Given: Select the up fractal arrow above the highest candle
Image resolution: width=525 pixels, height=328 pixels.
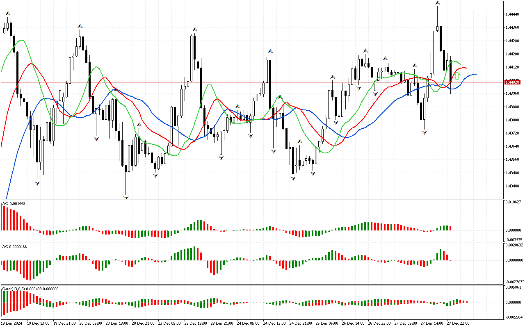Looking at the screenshot, I should tap(438, 3).
